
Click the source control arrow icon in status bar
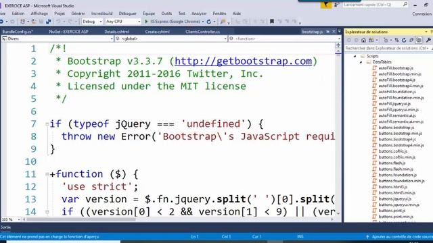tap(367, 237)
